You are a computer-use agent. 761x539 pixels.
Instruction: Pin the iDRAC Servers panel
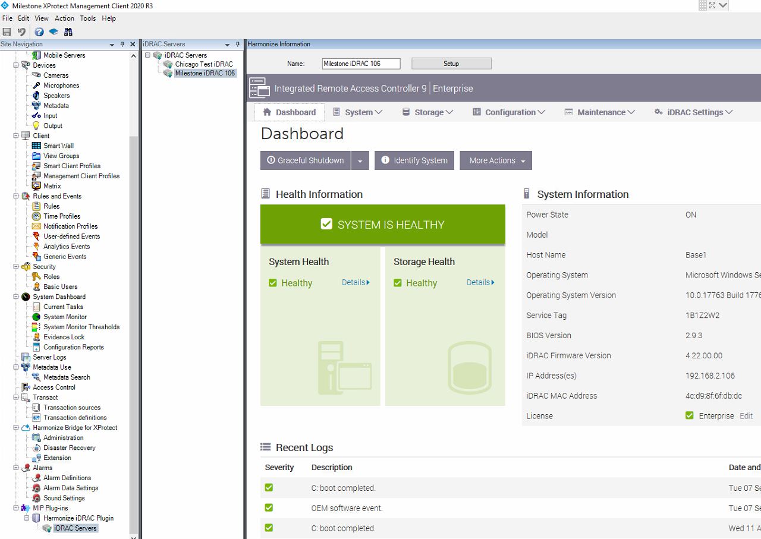pyautogui.click(x=238, y=44)
